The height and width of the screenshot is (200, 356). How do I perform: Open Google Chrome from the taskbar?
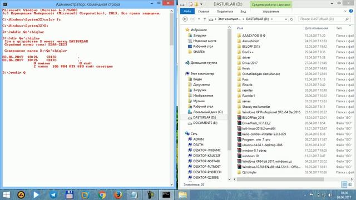(102, 195)
